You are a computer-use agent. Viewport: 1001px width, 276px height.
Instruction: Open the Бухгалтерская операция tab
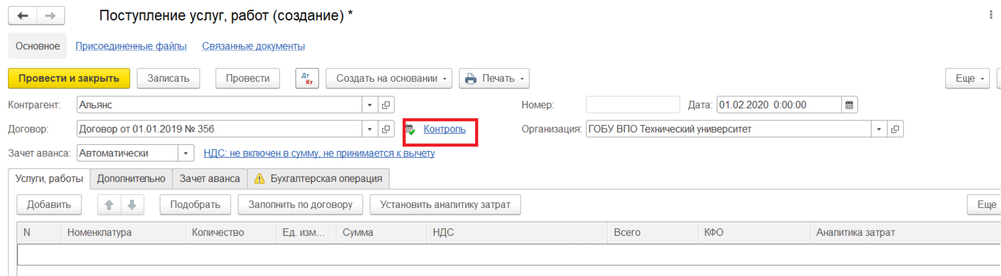tap(318, 179)
